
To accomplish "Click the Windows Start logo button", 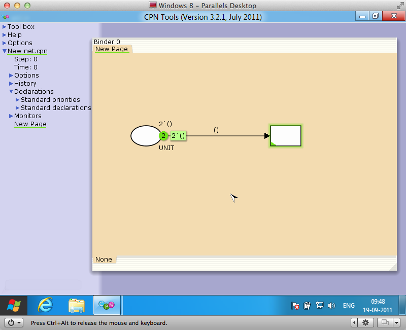I will point(14,306).
